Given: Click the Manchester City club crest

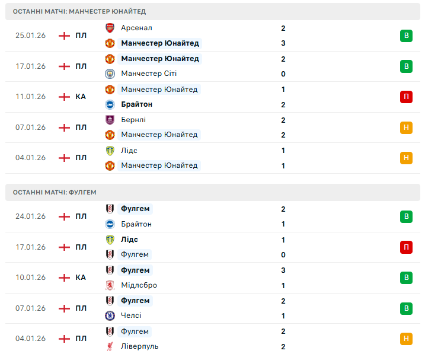Looking at the screenshot, I should tap(110, 74).
